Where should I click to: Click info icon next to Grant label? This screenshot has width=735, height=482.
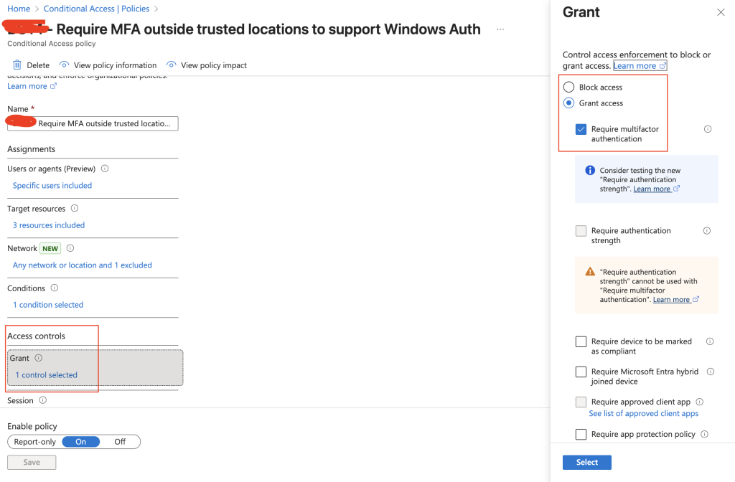(39, 358)
